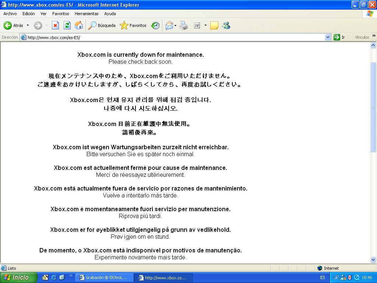This screenshot has height=283, width=377.
Task: Open the Edición menu
Action: pos(29,14)
